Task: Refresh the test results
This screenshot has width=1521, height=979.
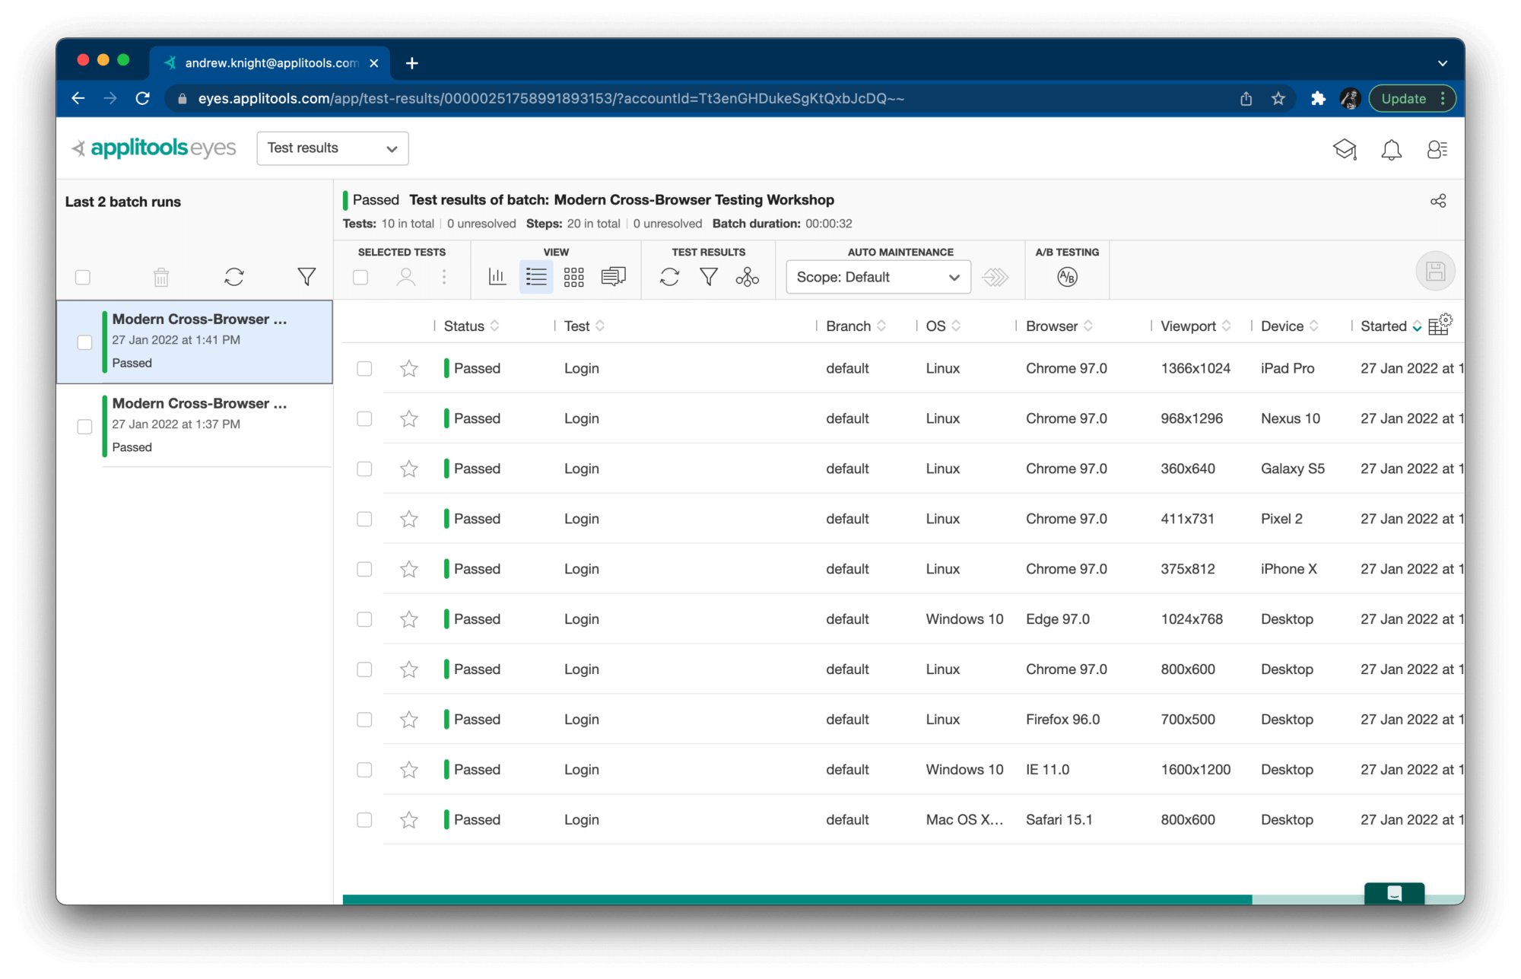Action: [670, 277]
